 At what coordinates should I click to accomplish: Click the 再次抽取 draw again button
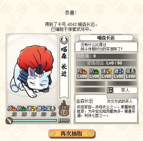(x=72, y=133)
